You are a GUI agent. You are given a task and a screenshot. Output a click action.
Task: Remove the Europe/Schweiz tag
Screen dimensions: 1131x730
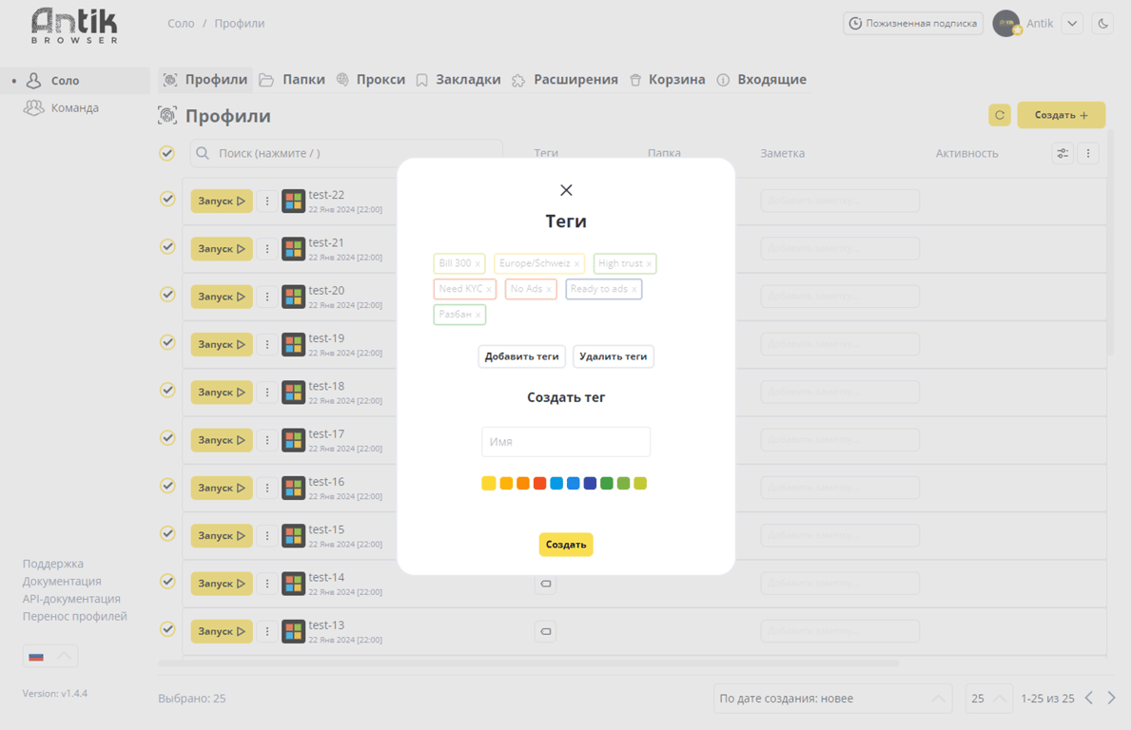(x=576, y=264)
